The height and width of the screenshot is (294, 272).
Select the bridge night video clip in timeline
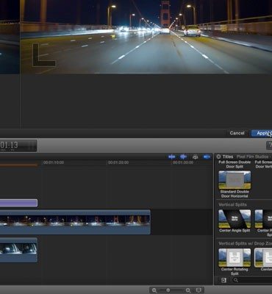(x=75, y=222)
